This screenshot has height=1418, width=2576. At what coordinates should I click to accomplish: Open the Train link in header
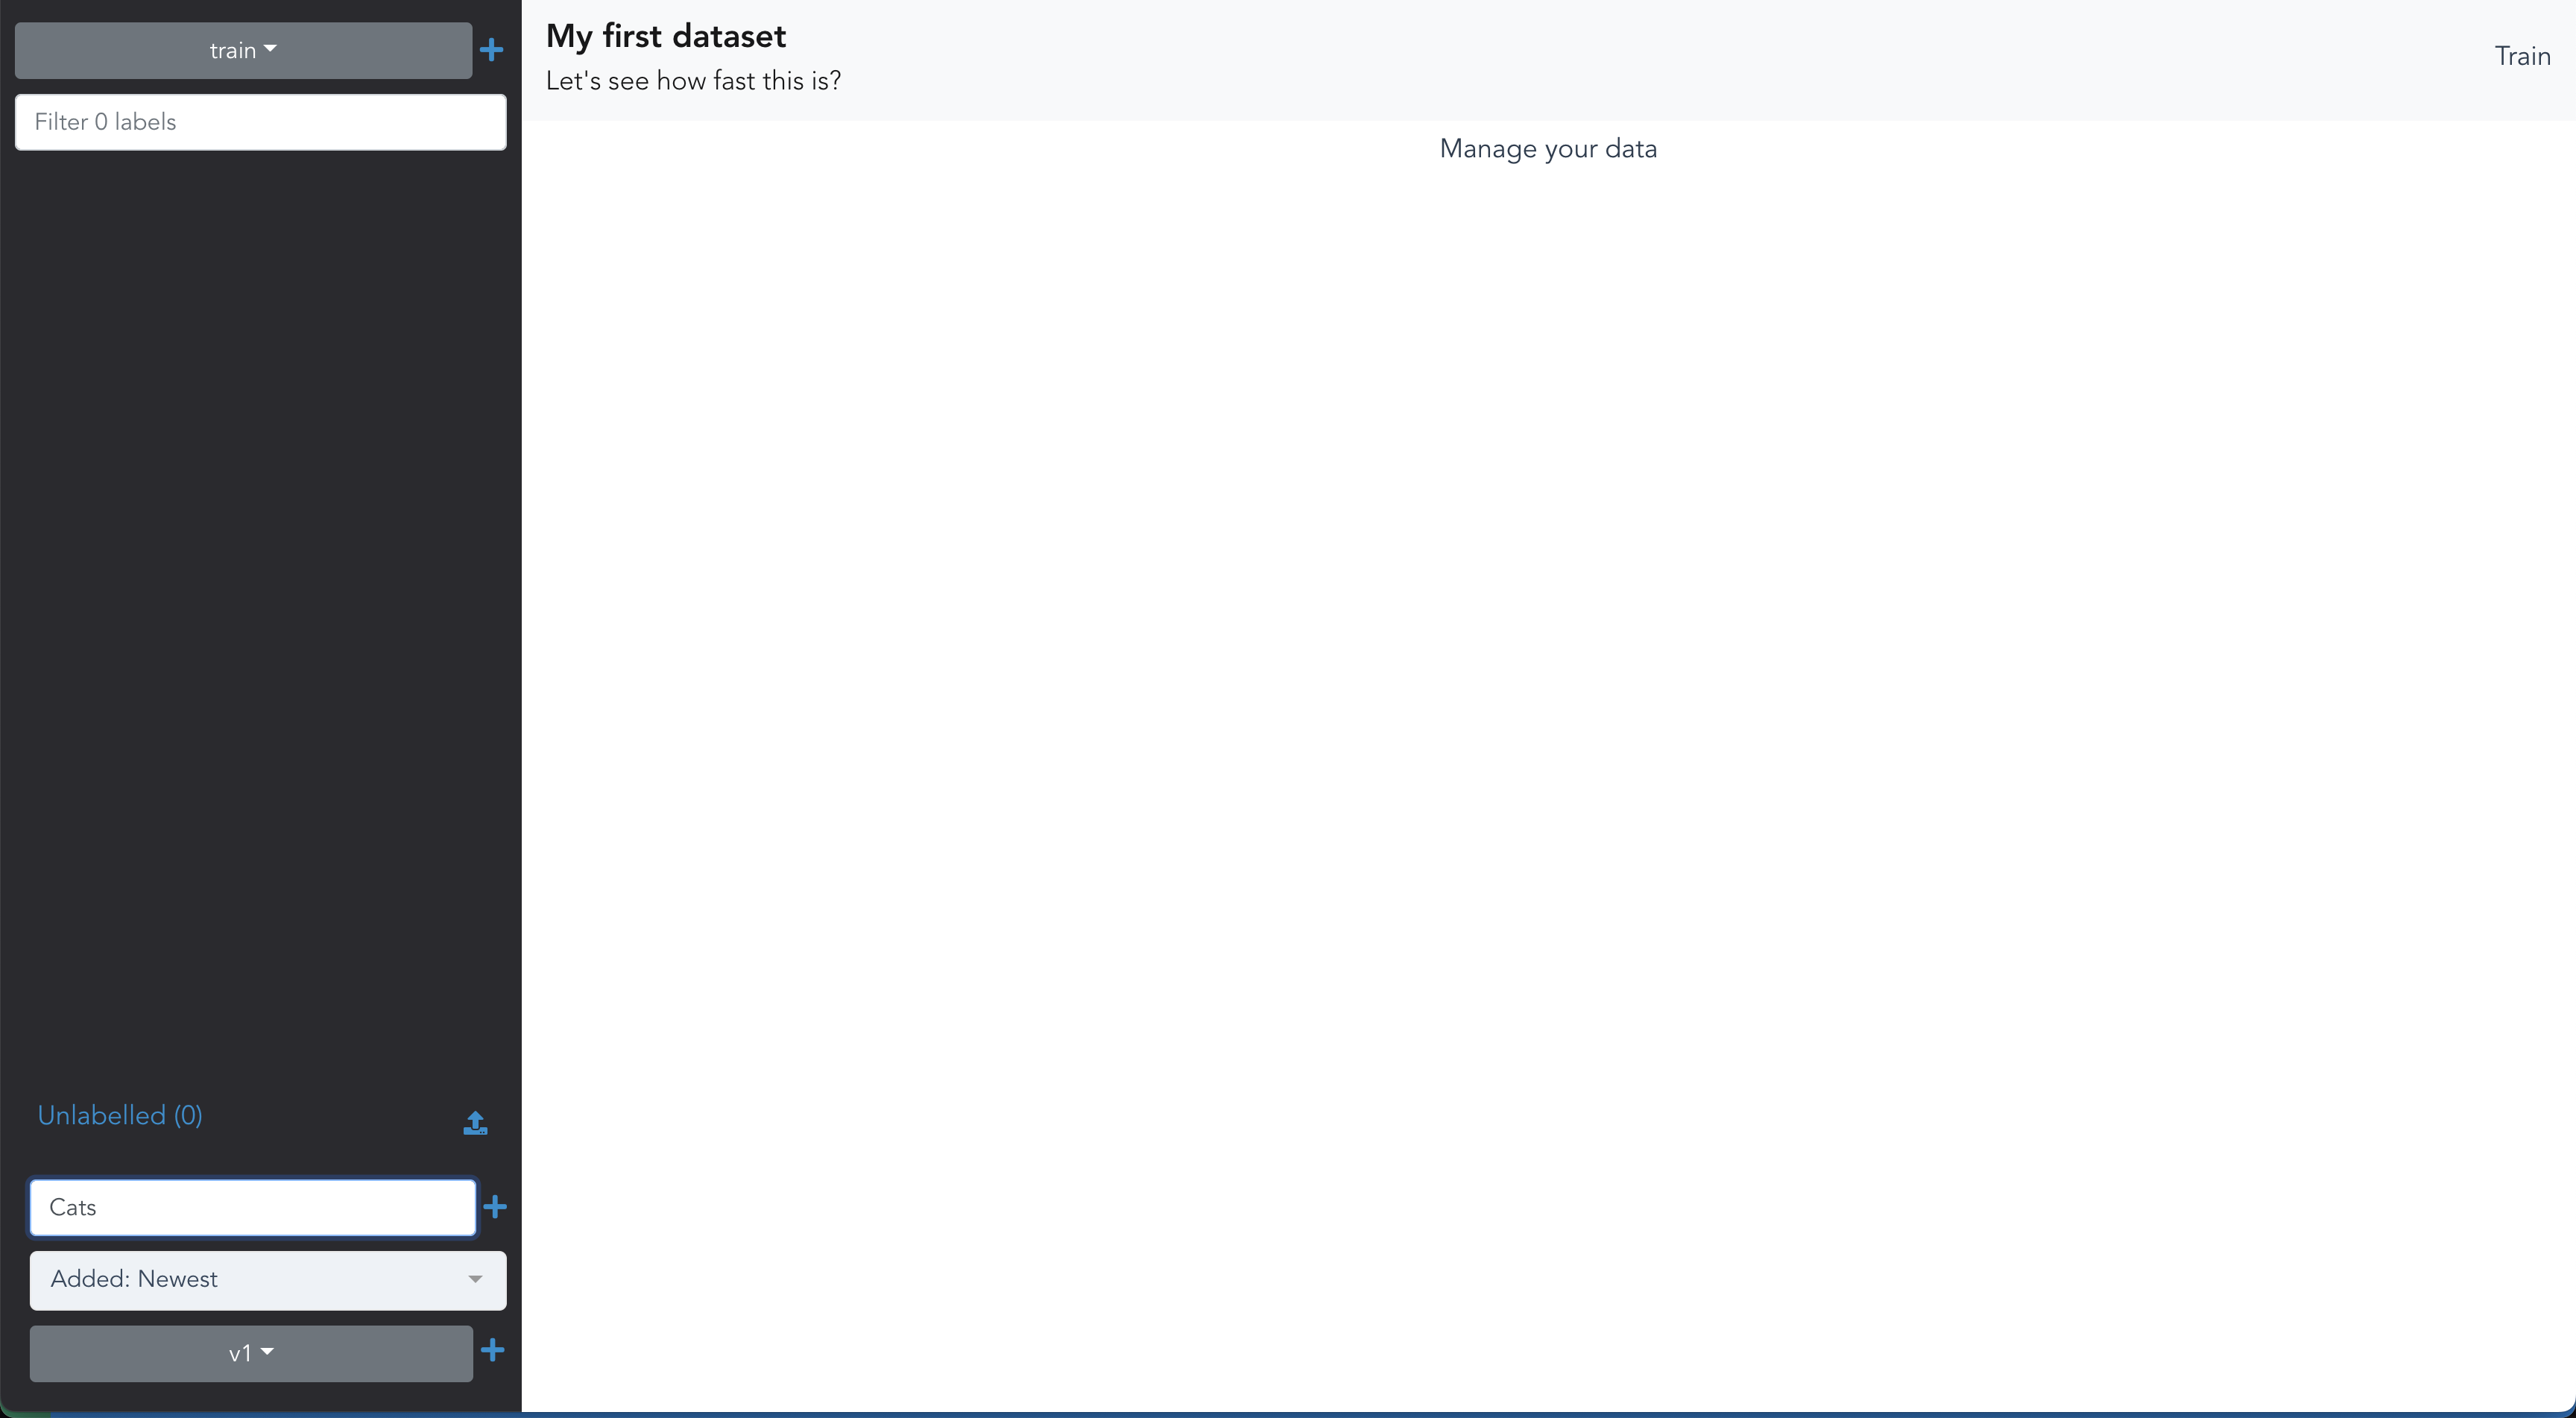2522,56
